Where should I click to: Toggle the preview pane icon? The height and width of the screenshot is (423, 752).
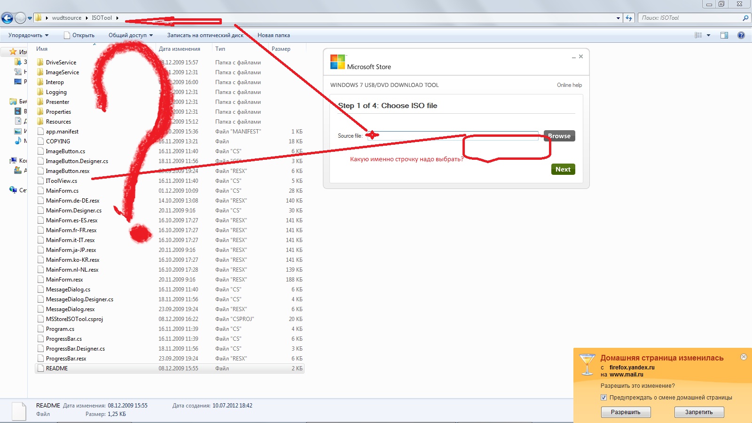tap(724, 35)
